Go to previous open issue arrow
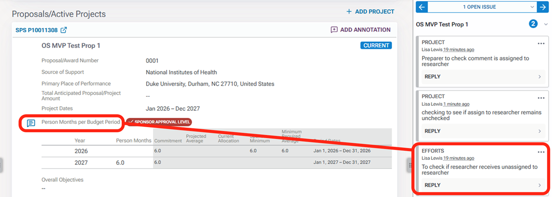 coord(422,7)
